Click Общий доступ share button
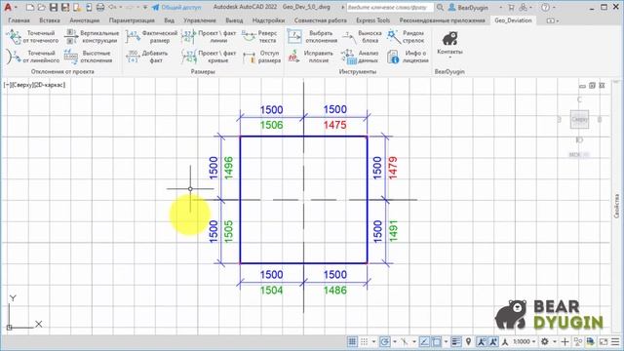Viewport: 624px width, 351px height. 176,7
